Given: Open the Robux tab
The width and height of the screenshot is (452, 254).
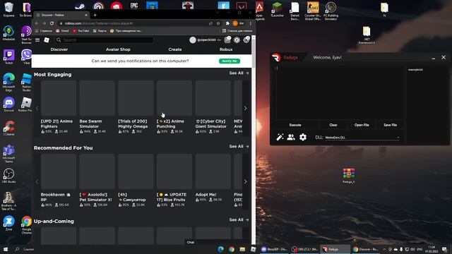Looking at the screenshot, I should click(x=226, y=49).
